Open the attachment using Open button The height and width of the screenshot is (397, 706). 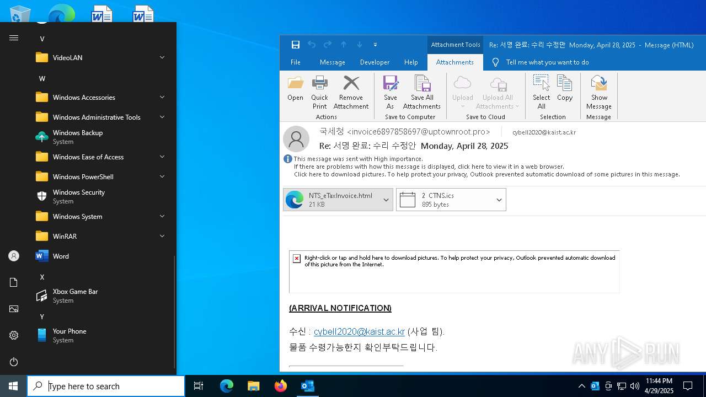tap(295, 89)
